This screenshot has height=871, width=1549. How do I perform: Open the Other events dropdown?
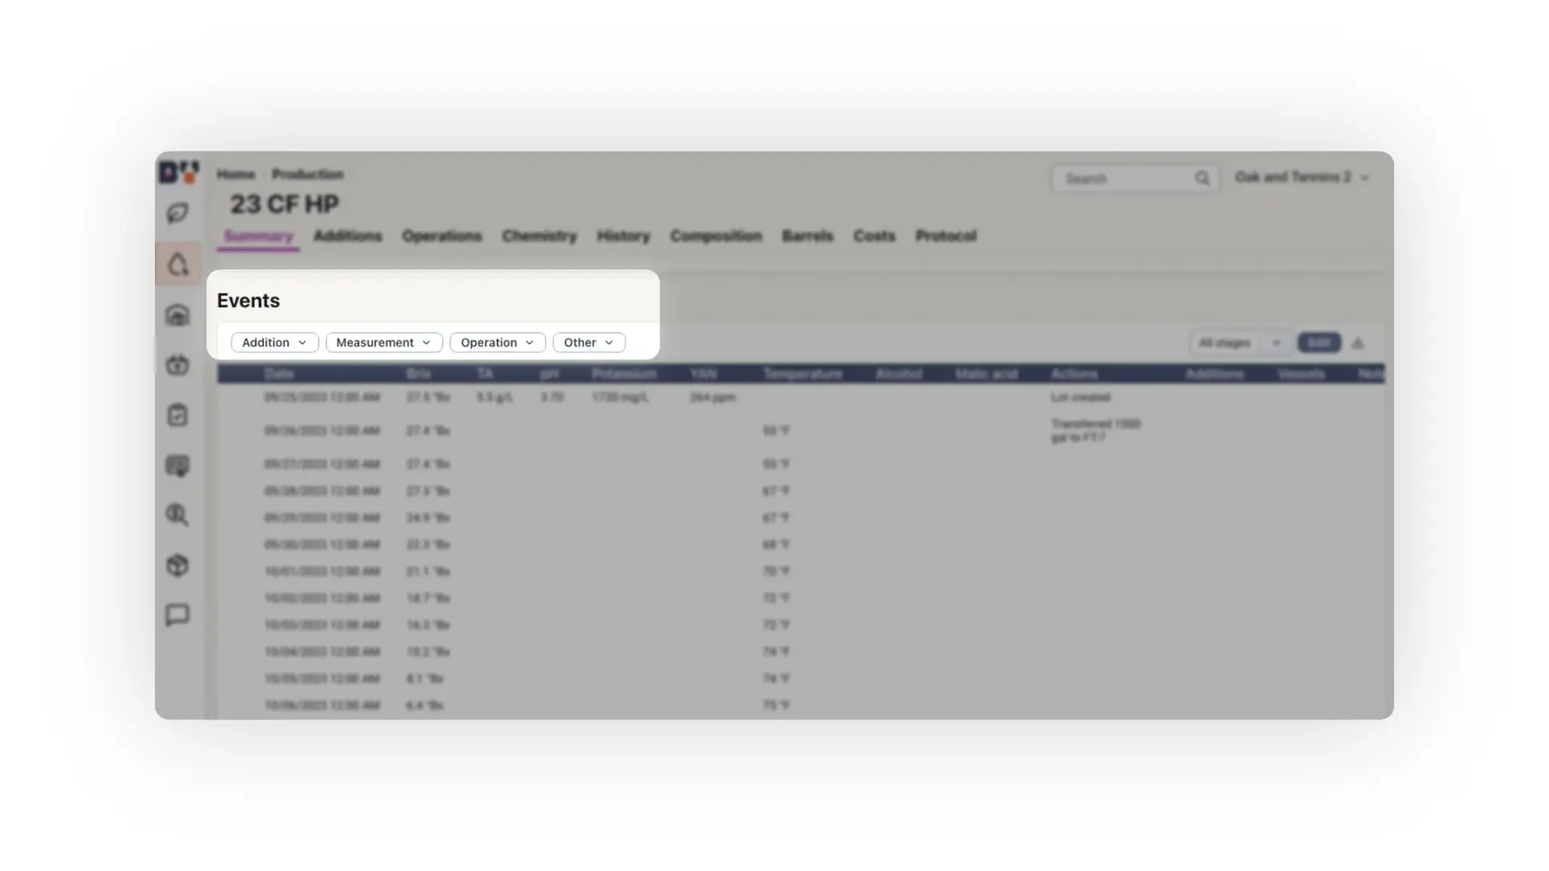click(589, 343)
